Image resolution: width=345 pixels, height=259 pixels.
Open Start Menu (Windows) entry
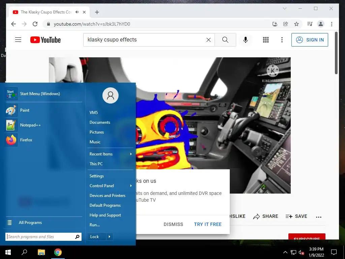point(43,94)
